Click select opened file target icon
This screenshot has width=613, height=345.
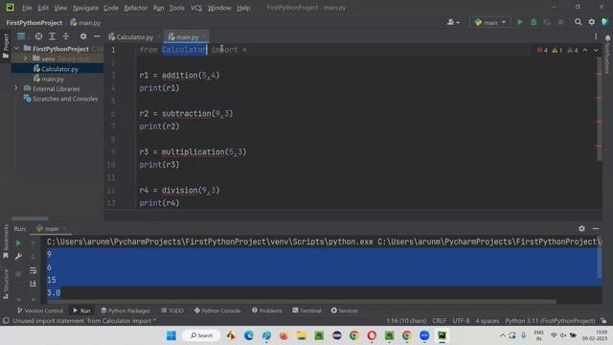(38, 36)
